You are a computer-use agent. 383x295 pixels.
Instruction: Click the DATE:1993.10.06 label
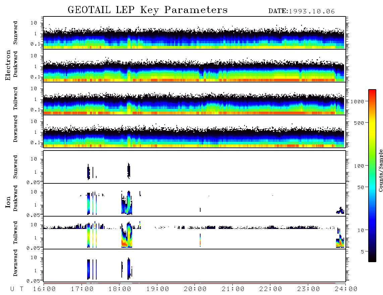click(302, 11)
